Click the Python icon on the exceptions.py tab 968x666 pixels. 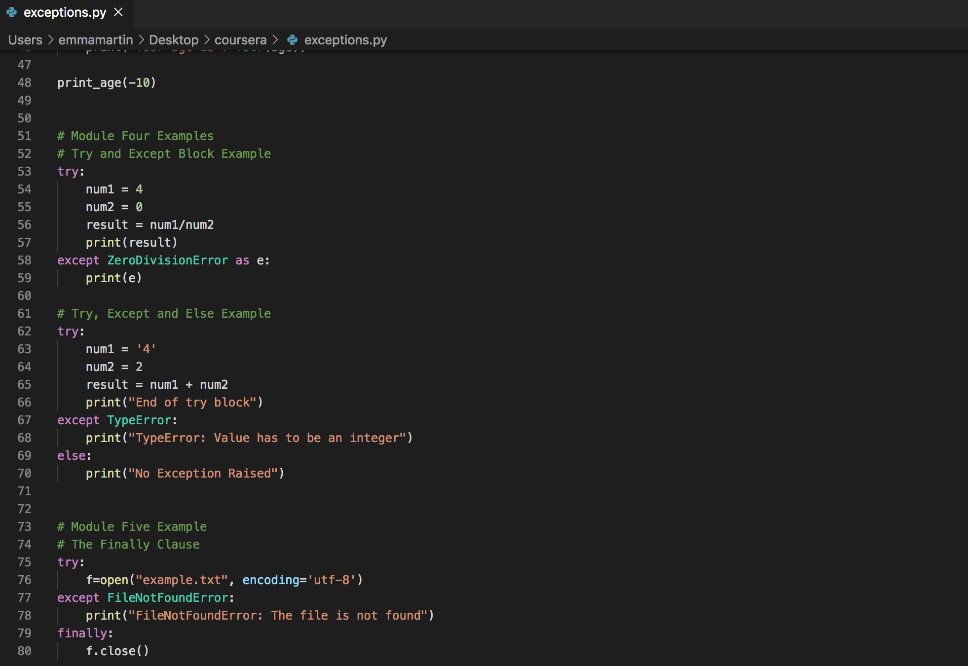pyautogui.click(x=12, y=12)
